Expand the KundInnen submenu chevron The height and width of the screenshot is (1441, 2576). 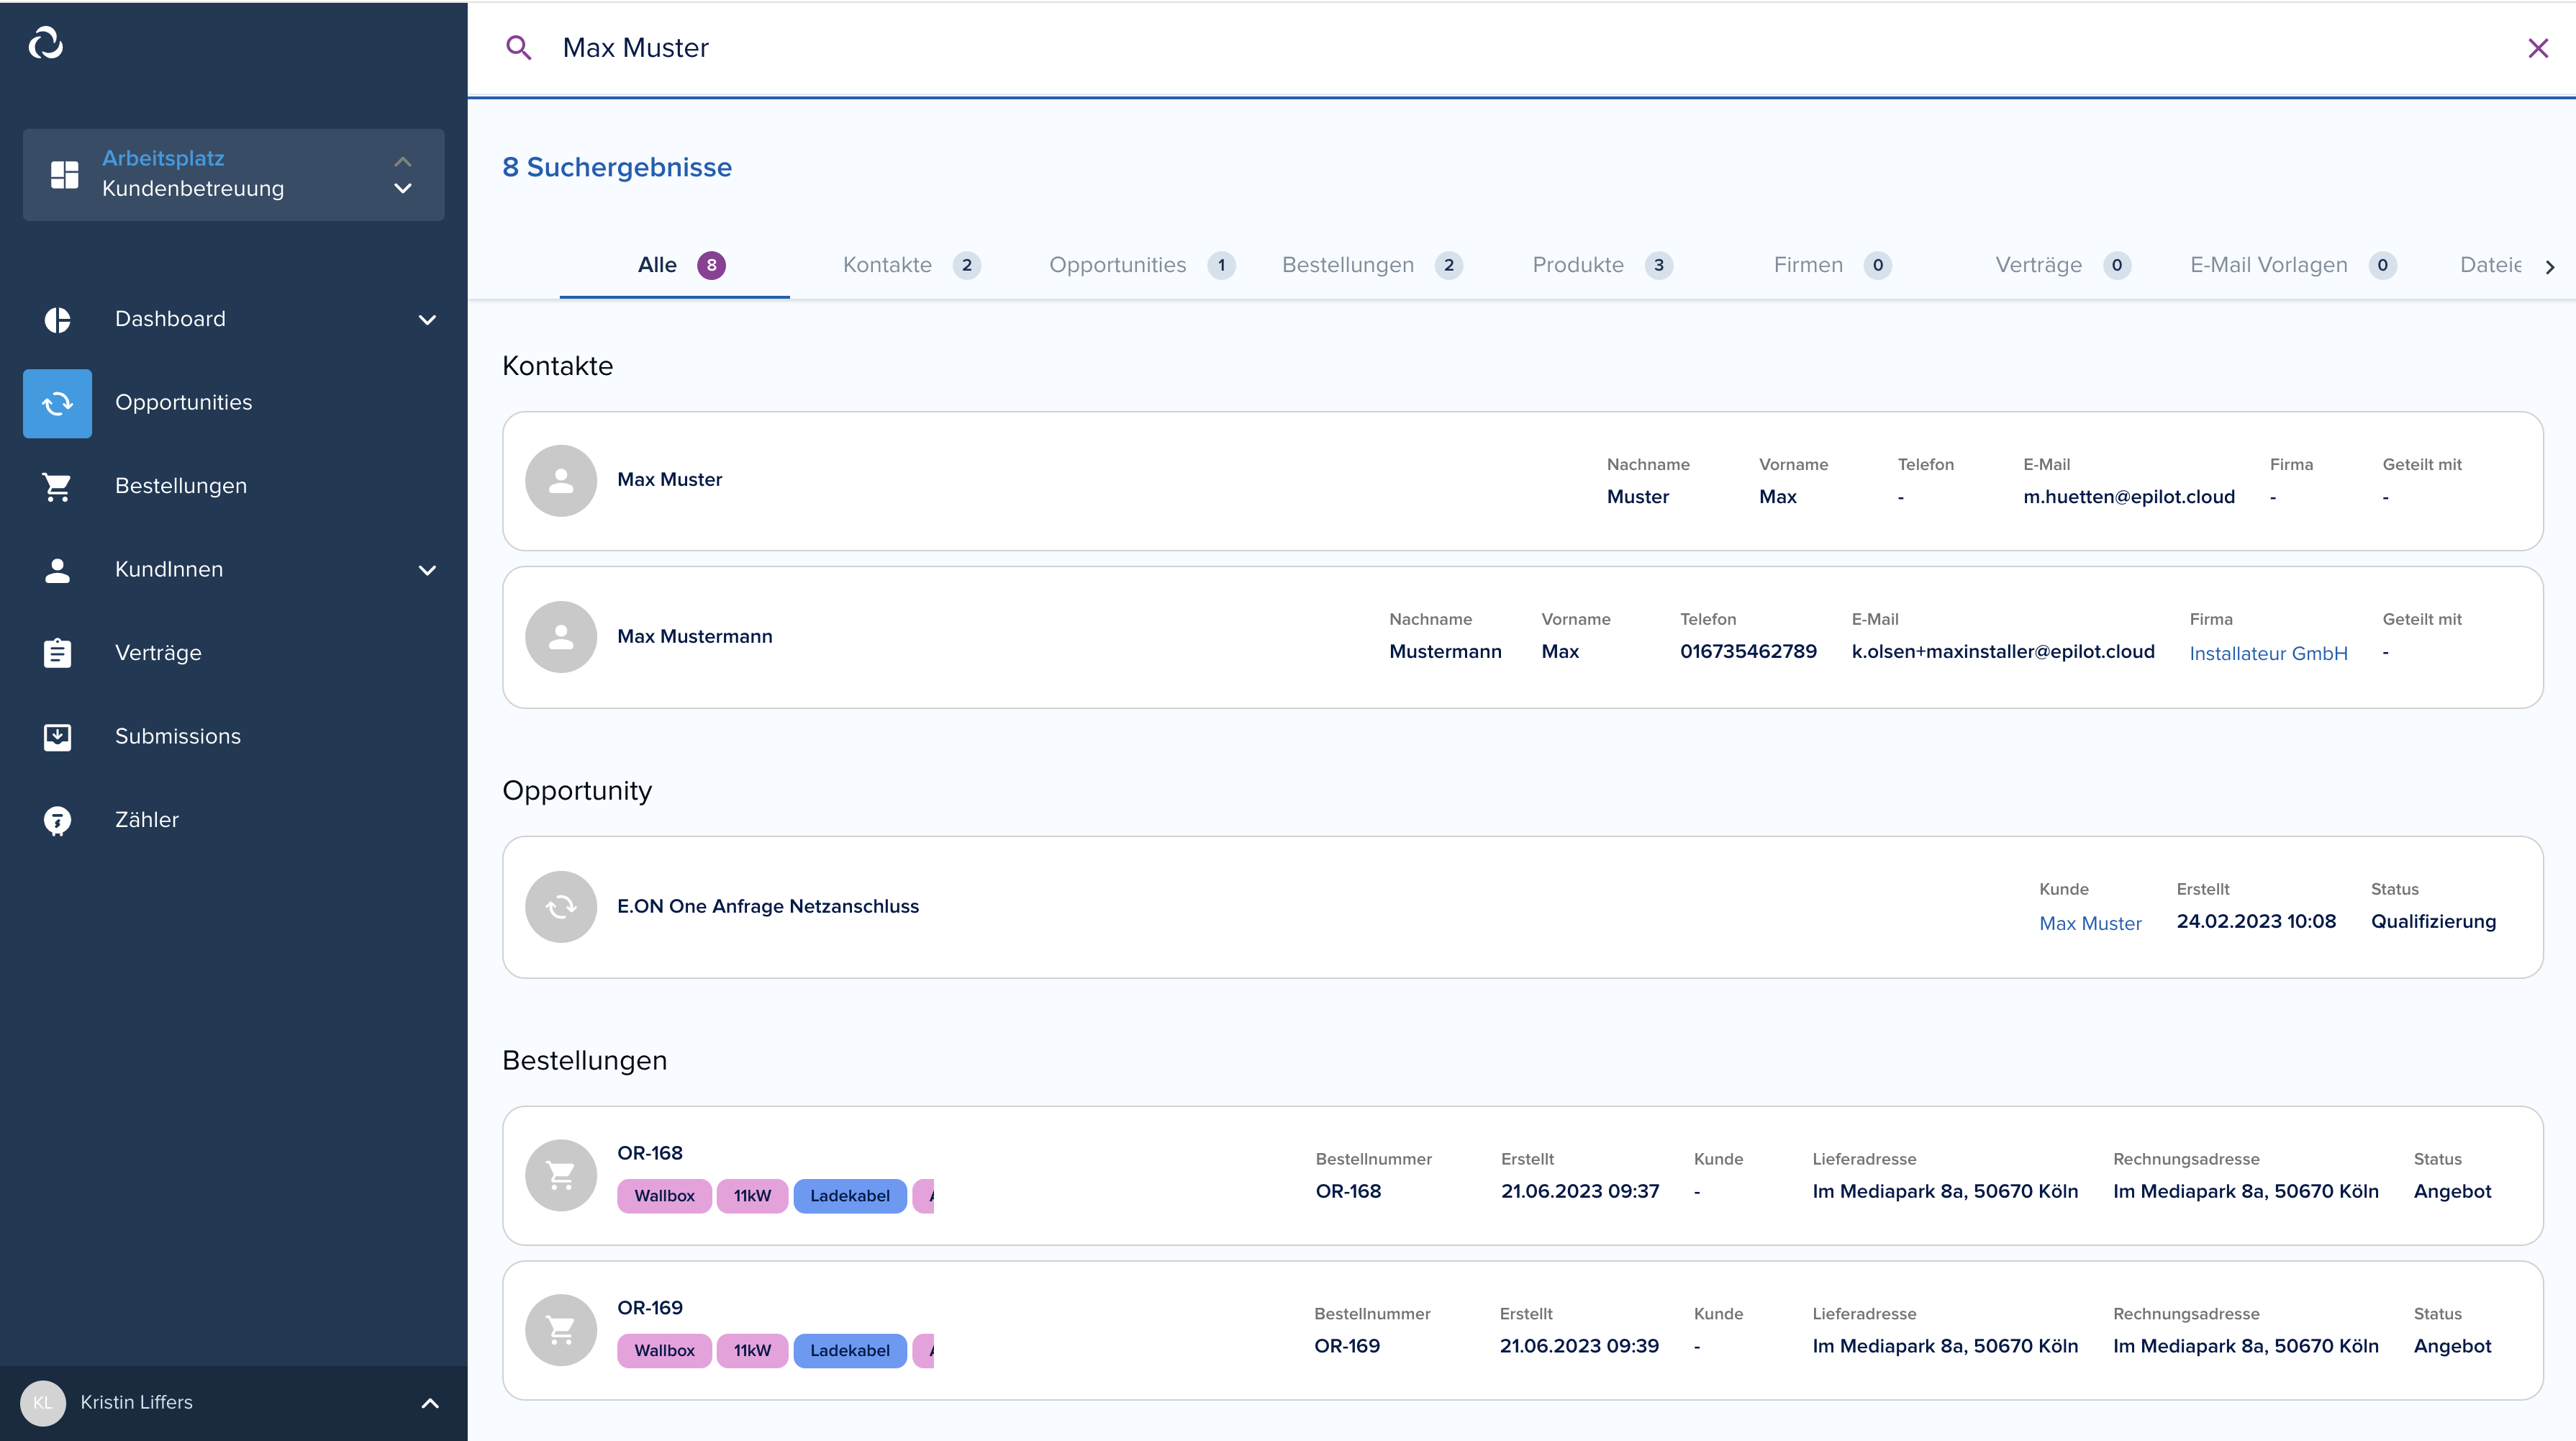[427, 570]
